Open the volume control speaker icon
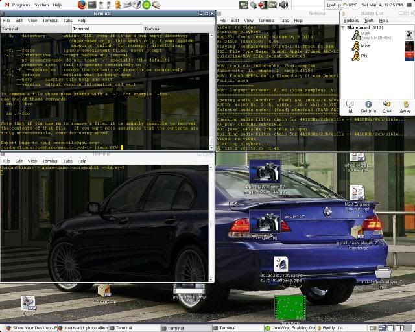The image size is (415, 332). 283,5
